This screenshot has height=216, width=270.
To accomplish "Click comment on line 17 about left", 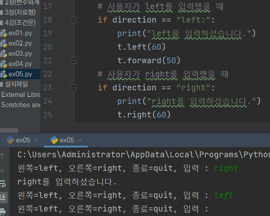I will (161, 7).
